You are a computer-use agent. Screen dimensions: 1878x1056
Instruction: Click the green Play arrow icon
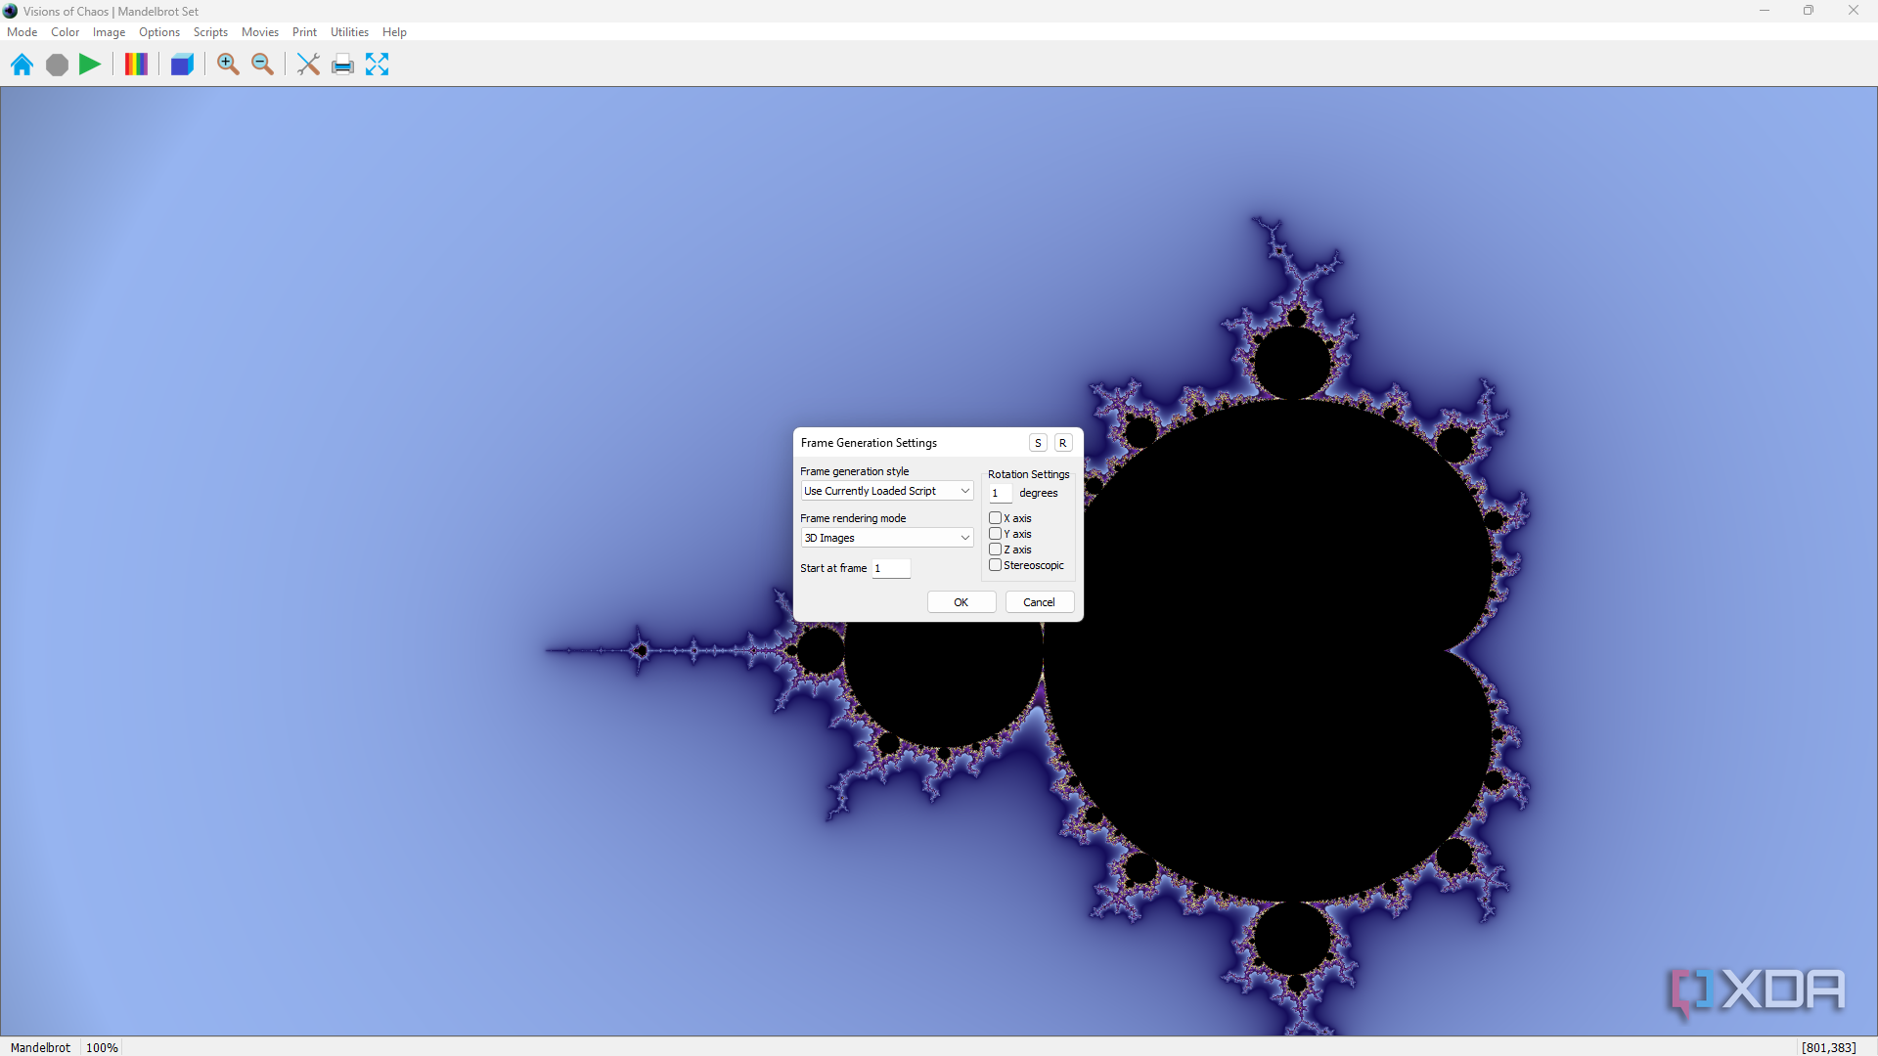[x=90, y=65]
